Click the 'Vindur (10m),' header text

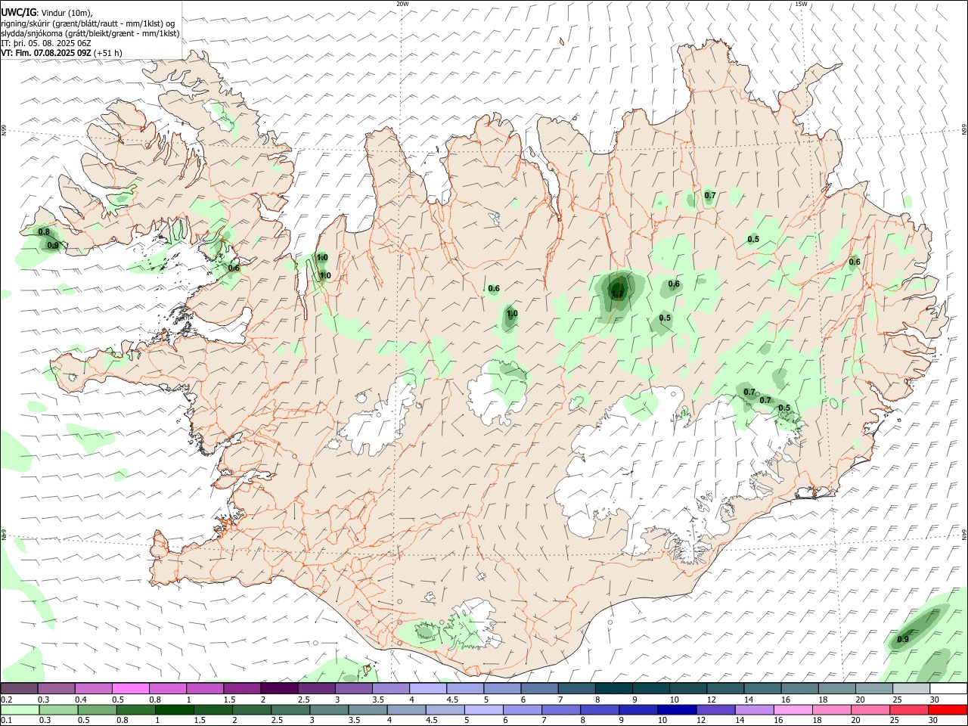click(67, 13)
